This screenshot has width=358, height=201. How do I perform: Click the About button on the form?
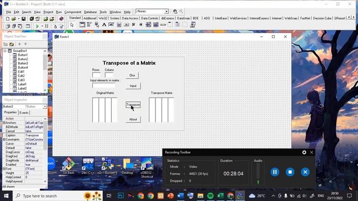tap(133, 119)
